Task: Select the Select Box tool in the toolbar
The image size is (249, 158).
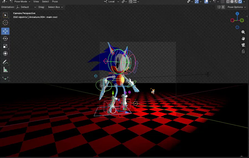Action: [5, 15]
